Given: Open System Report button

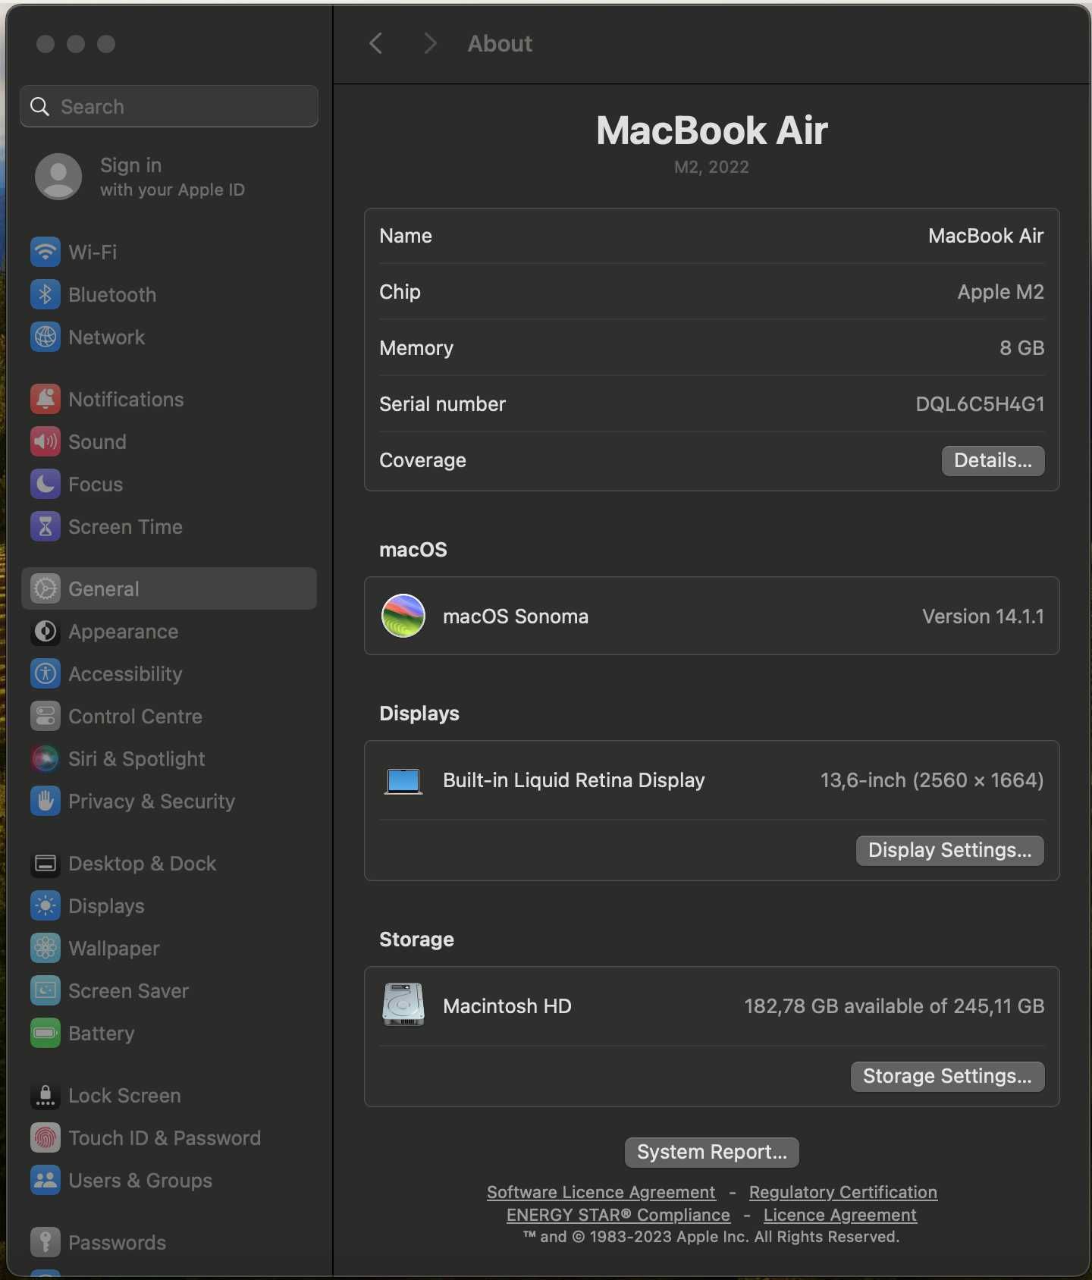Looking at the screenshot, I should tap(712, 1152).
